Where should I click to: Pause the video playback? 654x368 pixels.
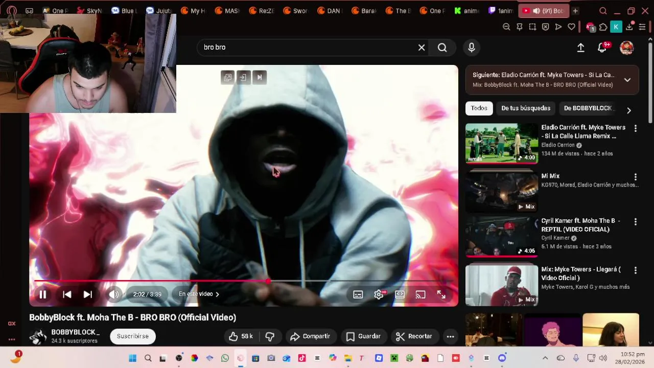click(x=43, y=294)
